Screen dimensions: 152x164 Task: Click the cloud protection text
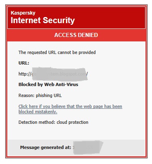pos(72,122)
